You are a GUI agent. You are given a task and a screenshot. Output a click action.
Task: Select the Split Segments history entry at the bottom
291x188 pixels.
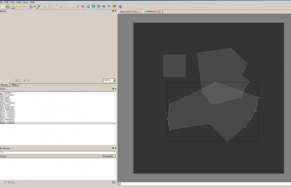tap(7, 119)
